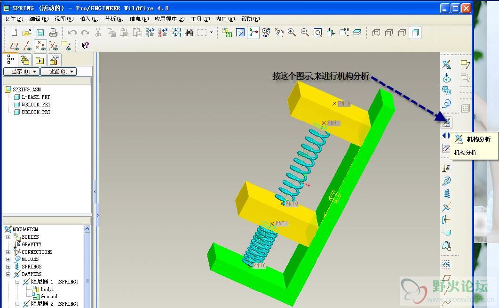Click the Drag components hand icon
Image resolution: width=499 pixels, height=308 pixels.
click(279, 32)
